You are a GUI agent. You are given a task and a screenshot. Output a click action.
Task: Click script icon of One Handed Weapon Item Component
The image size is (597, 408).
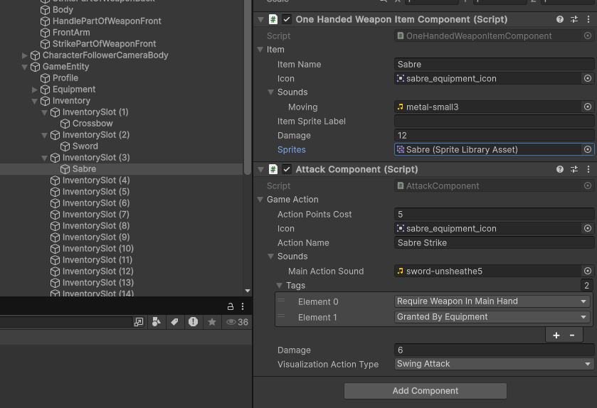click(273, 19)
